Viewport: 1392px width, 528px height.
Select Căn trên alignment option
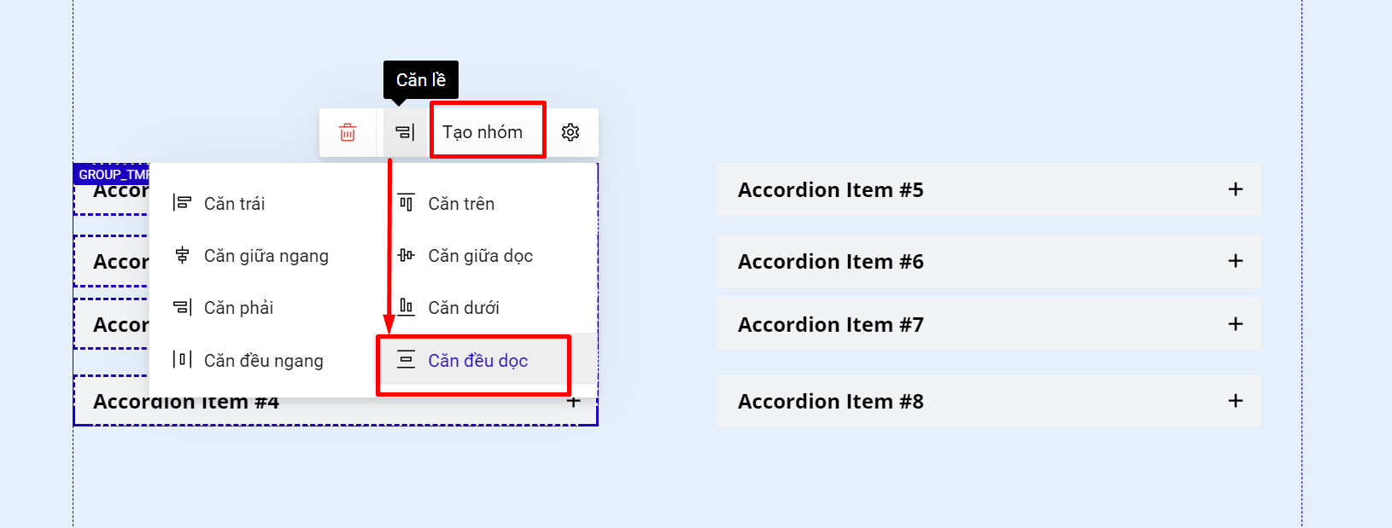(x=460, y=203)
